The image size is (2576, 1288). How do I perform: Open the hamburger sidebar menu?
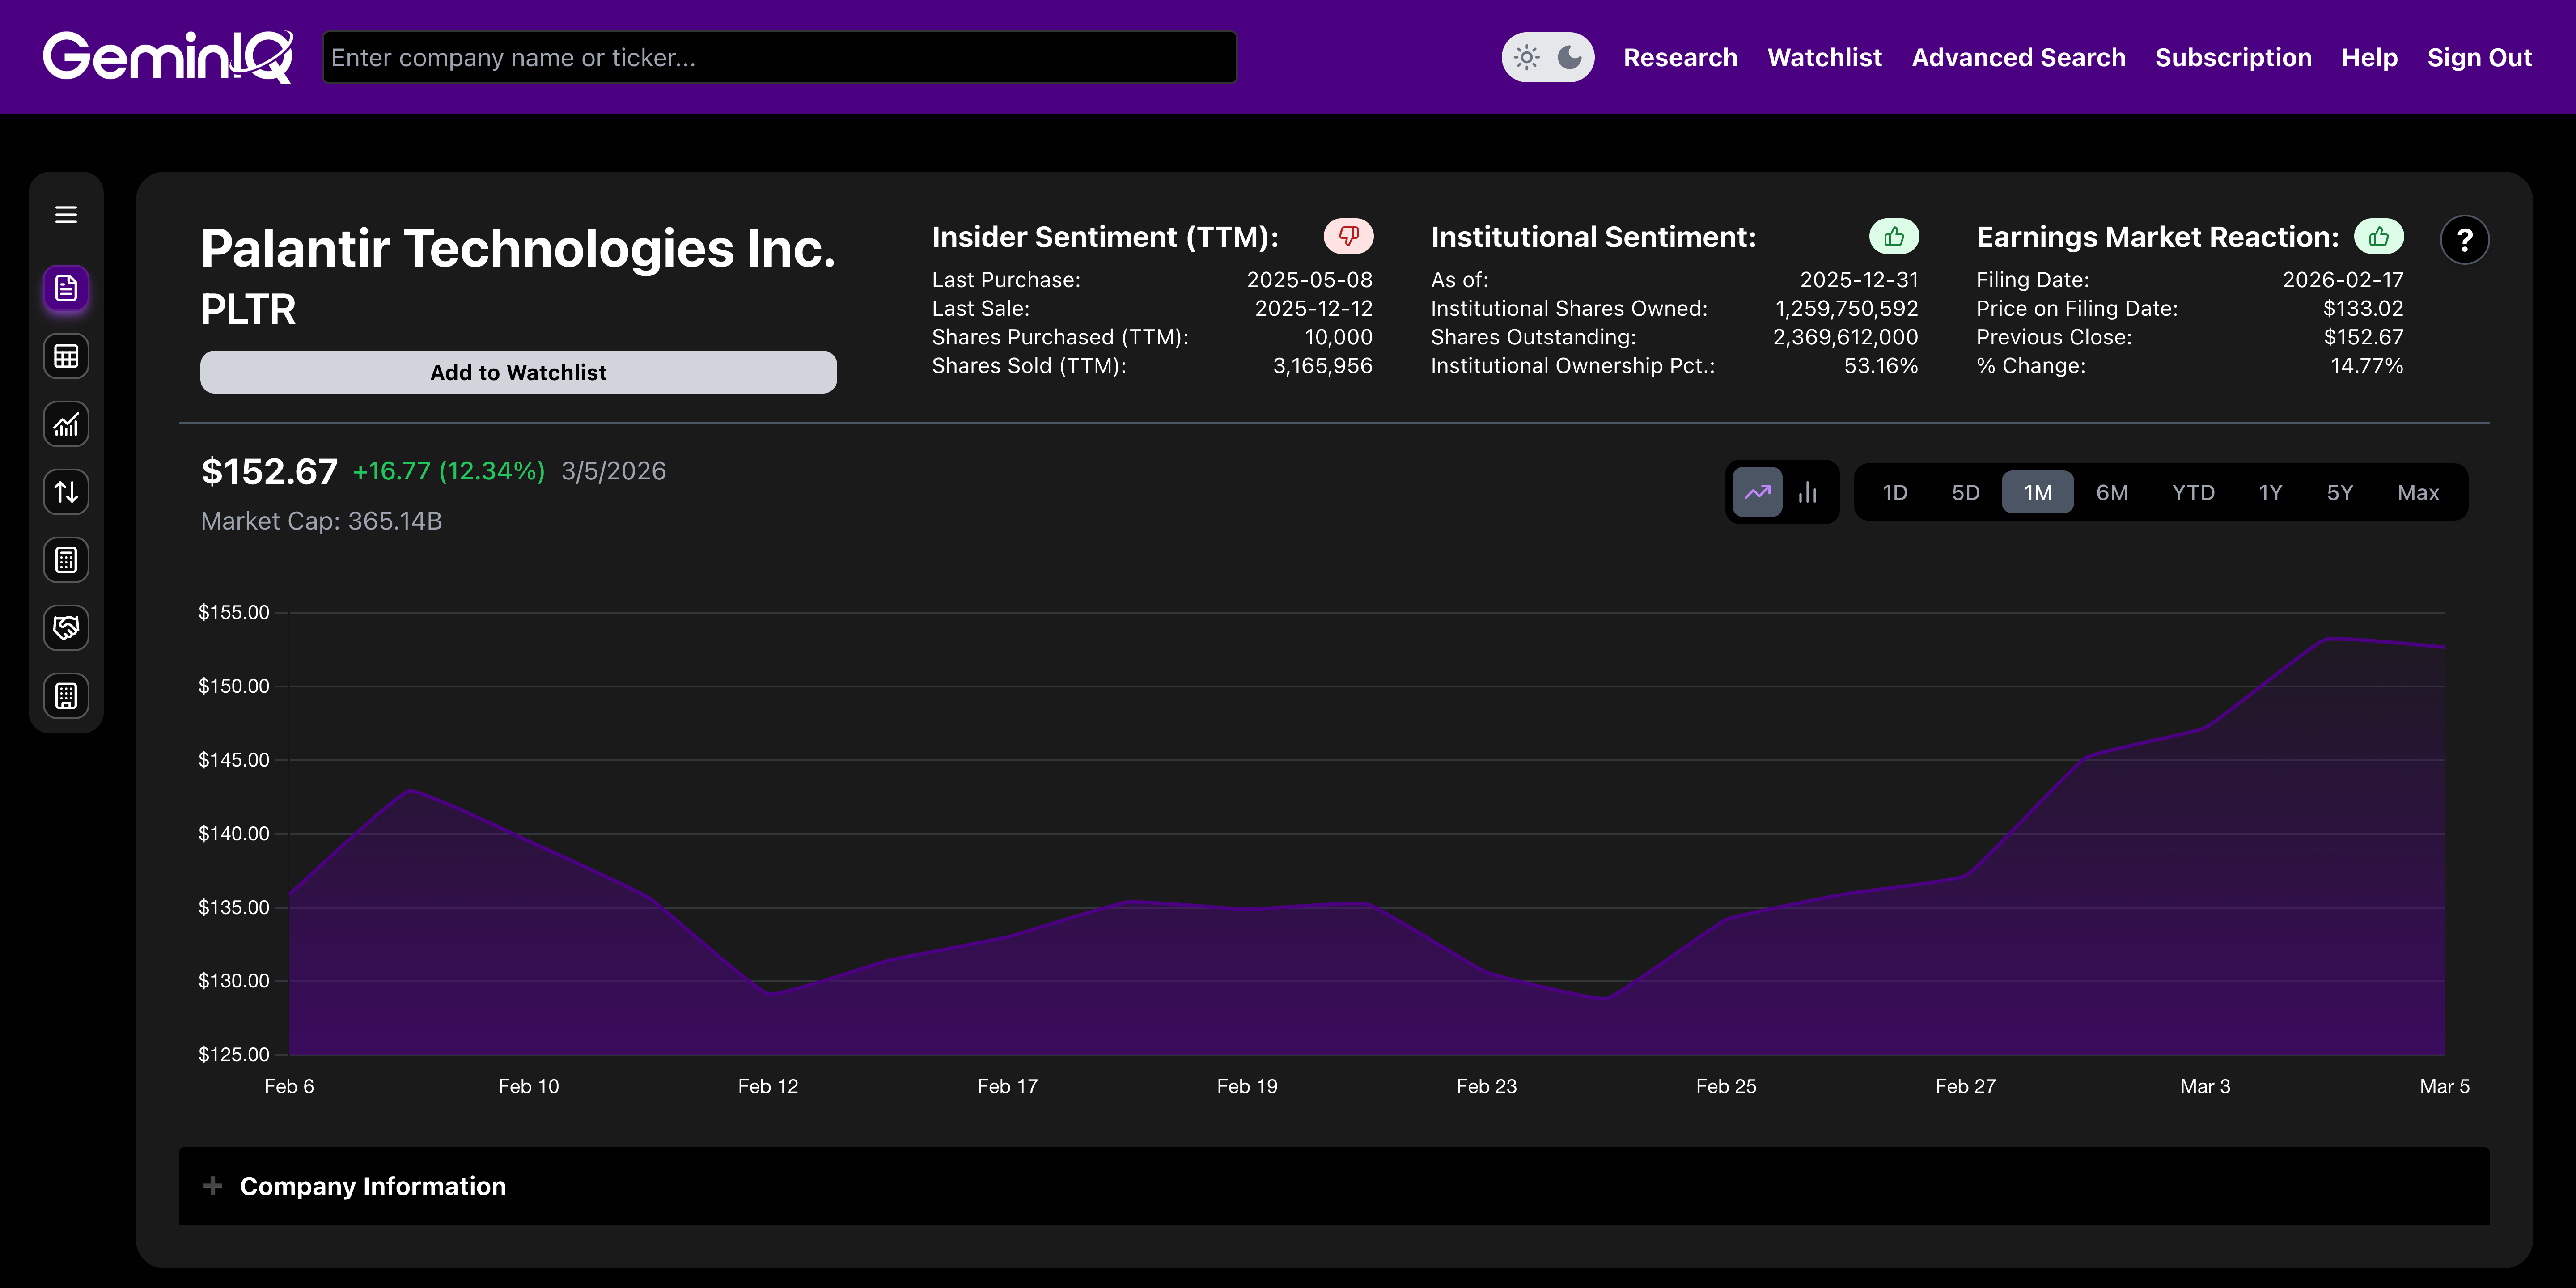point(66,215)
